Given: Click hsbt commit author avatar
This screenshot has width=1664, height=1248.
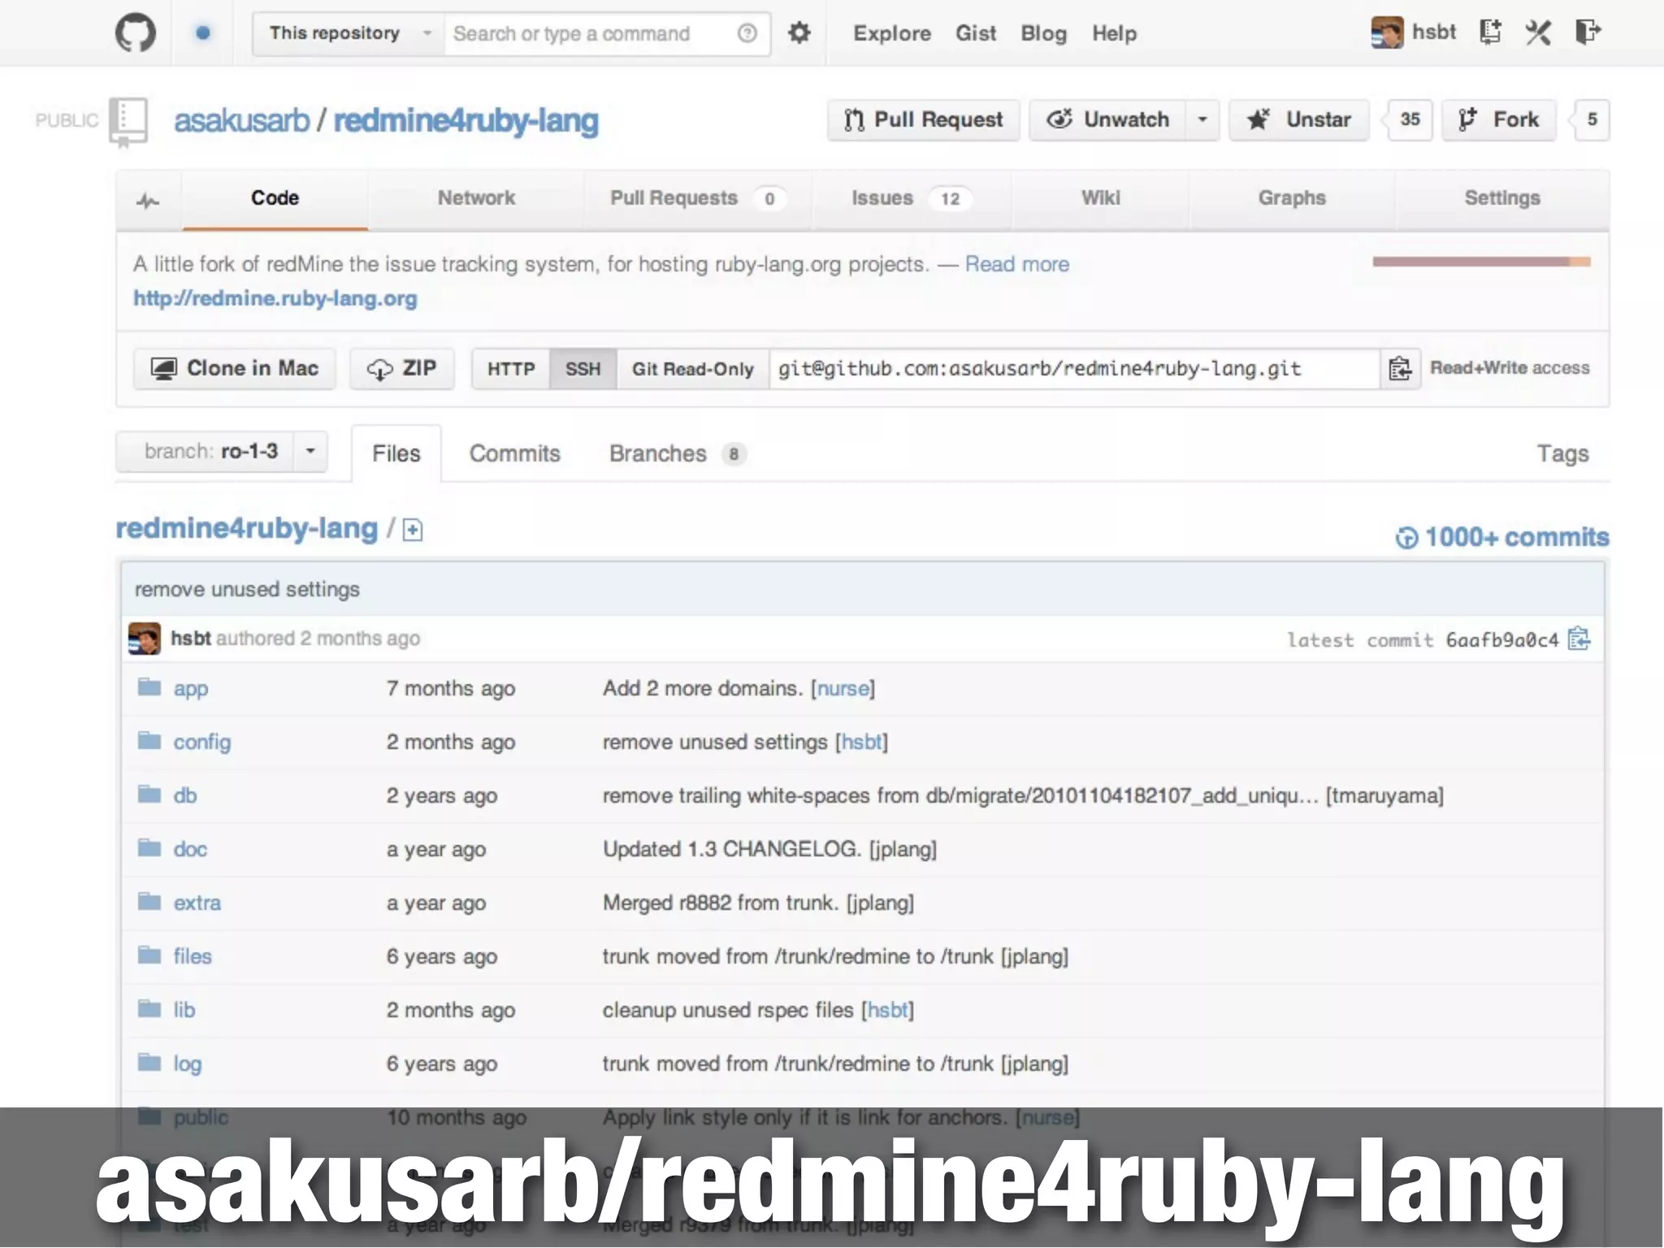Looking at the screenshot, I should pyautogui.click(x=145, y=639).
